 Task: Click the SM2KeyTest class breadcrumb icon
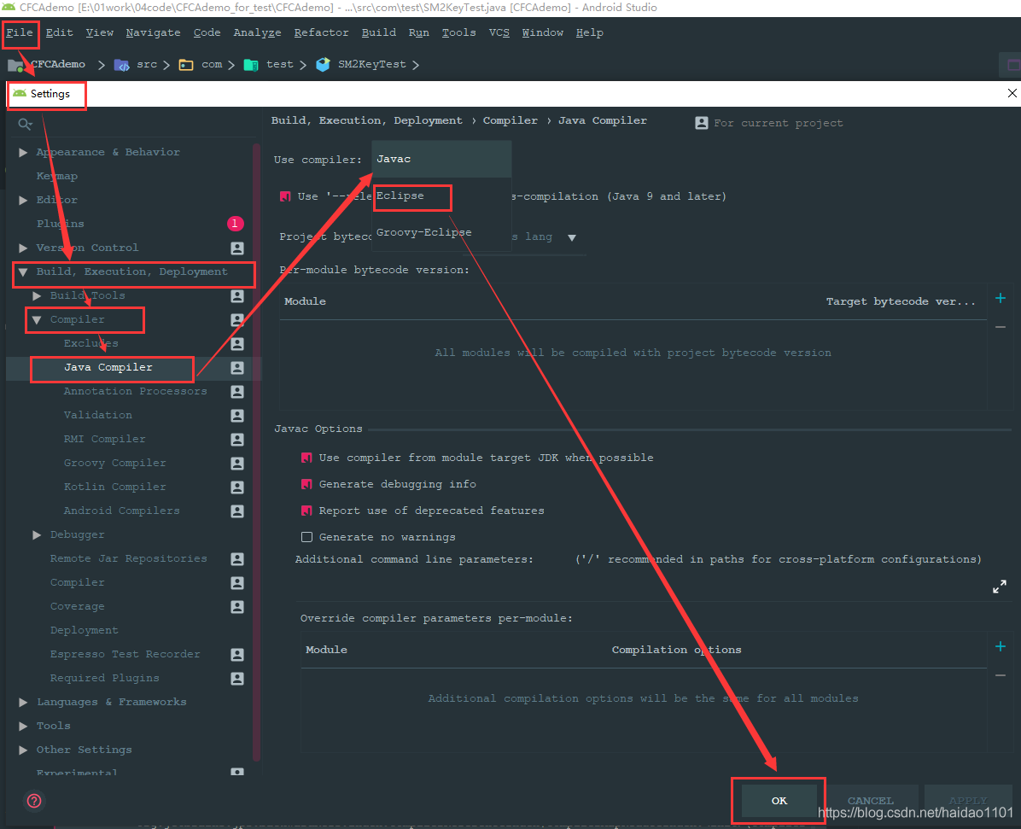point(323,65)
